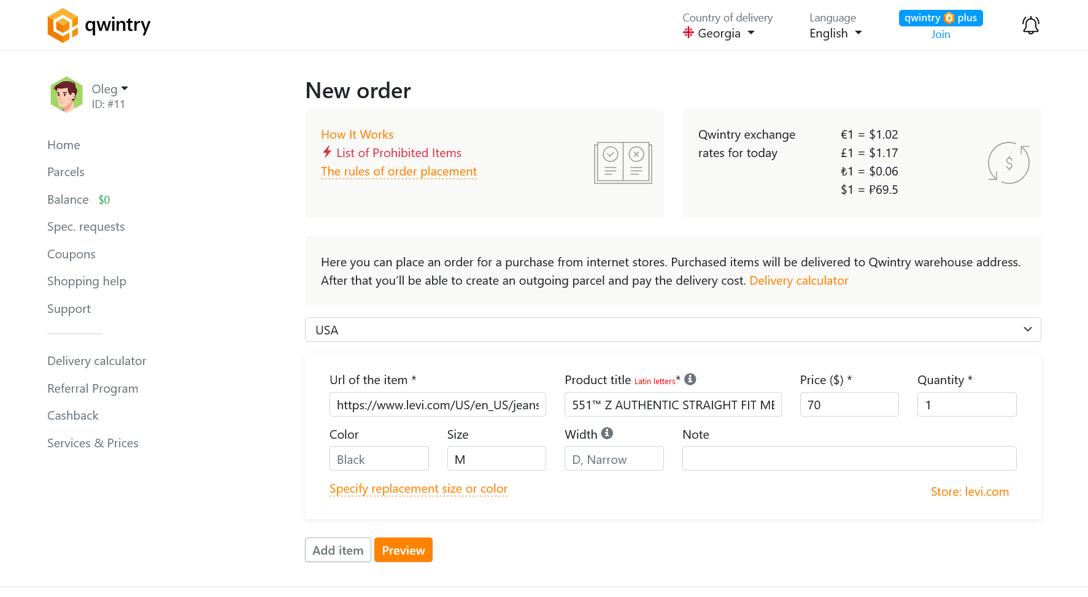Expand the Oleg account menu chevron
The image size is (1088, 597).
[x=125, y=88]
